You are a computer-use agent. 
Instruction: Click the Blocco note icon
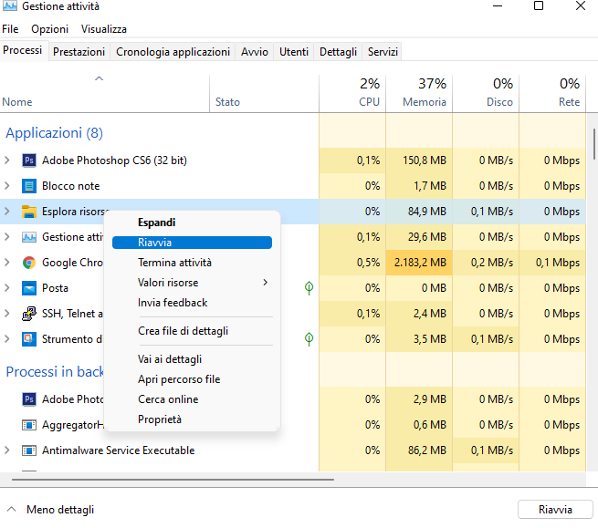[28, 186]
